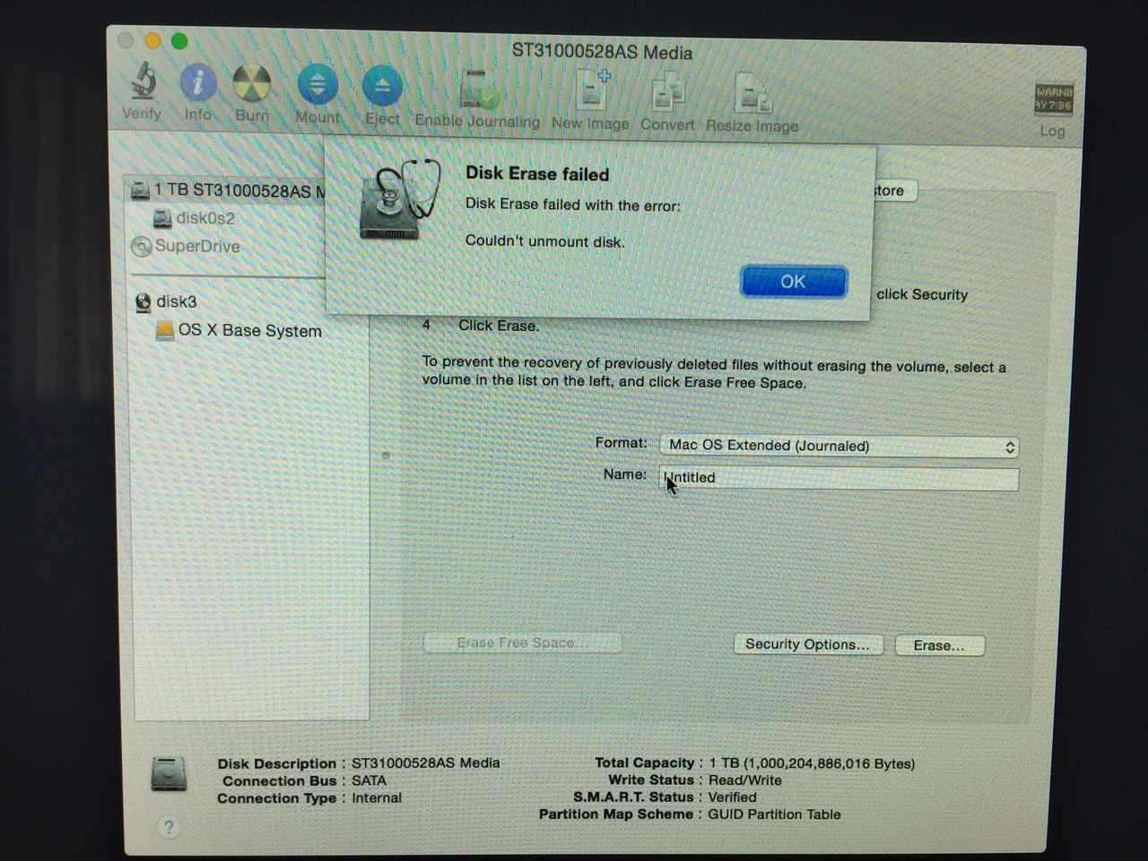Click the "Couldn't unmount disk." message
Viewport: 1148px width, 861px height.
[544, 241]
